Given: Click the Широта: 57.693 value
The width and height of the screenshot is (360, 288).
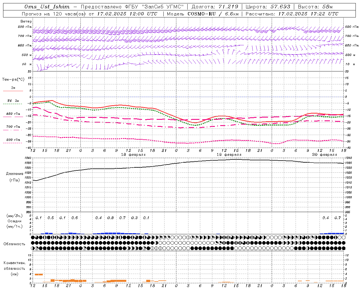Looking at the screenshot, I should [x=268, y=7].
